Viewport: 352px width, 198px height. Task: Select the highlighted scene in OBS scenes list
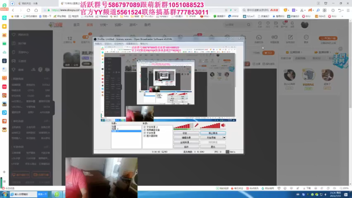point(126,131)
